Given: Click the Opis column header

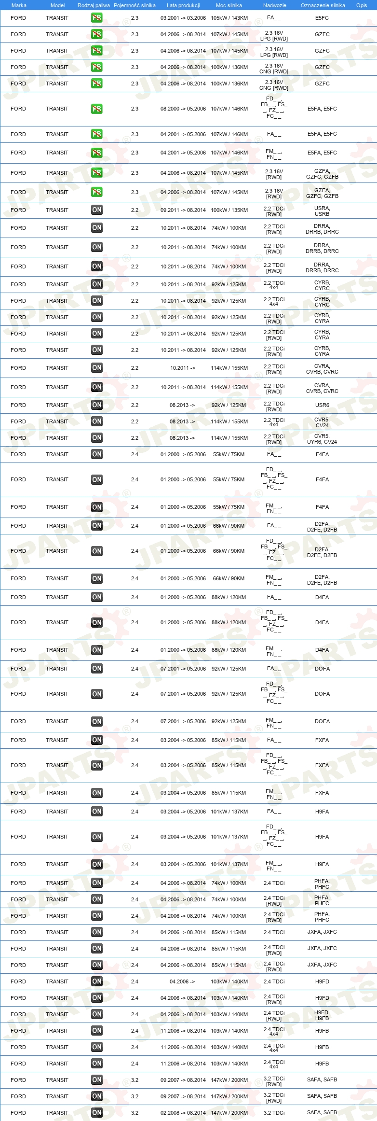Looking at the screenshot, I should (362, 5).
